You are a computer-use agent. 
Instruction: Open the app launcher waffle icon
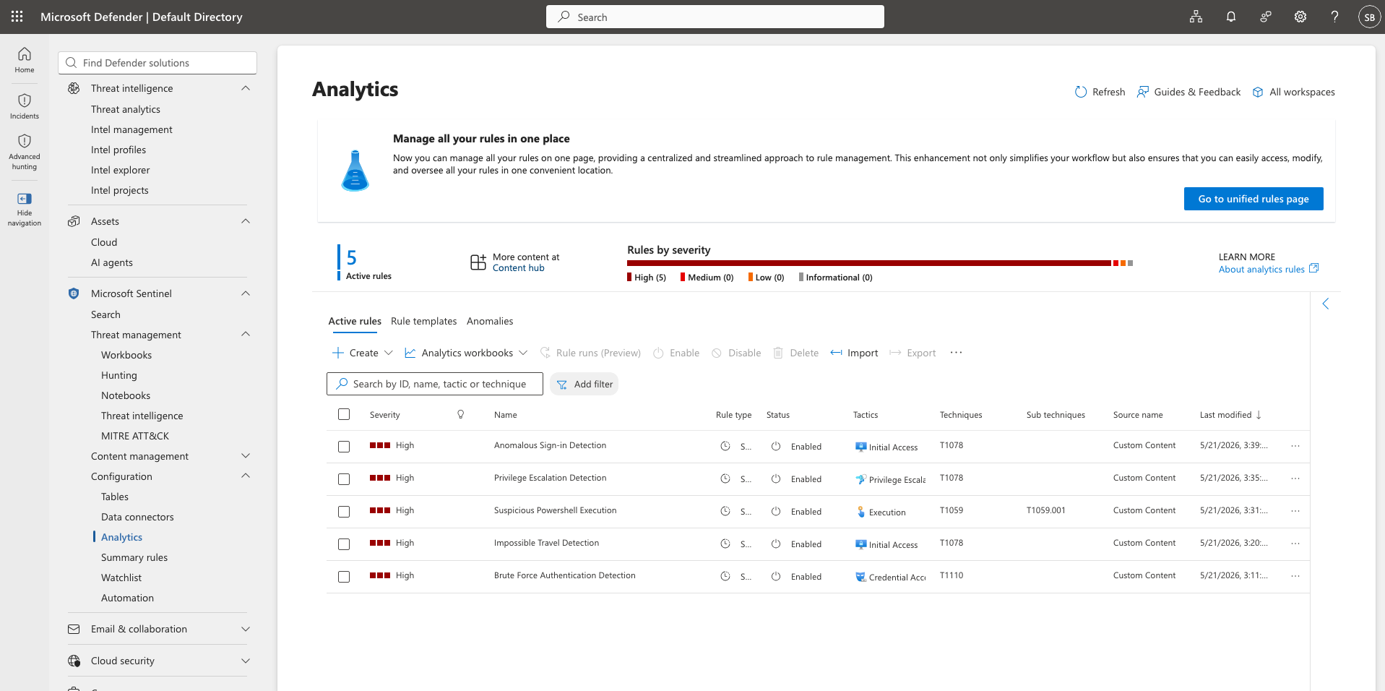click(17, 17)
